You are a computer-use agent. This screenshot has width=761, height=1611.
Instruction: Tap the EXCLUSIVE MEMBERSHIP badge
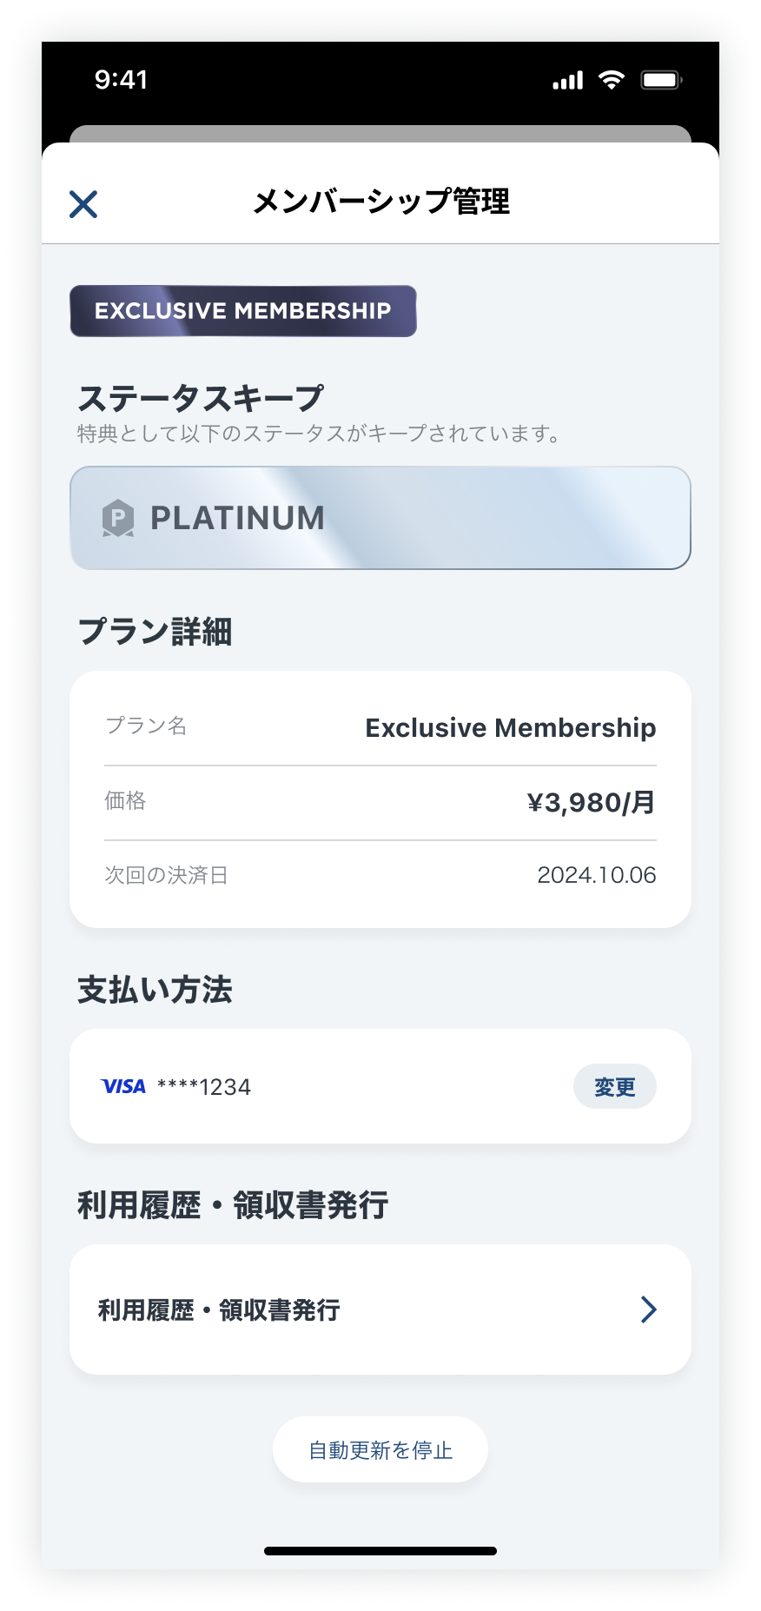tap(243, 311)
